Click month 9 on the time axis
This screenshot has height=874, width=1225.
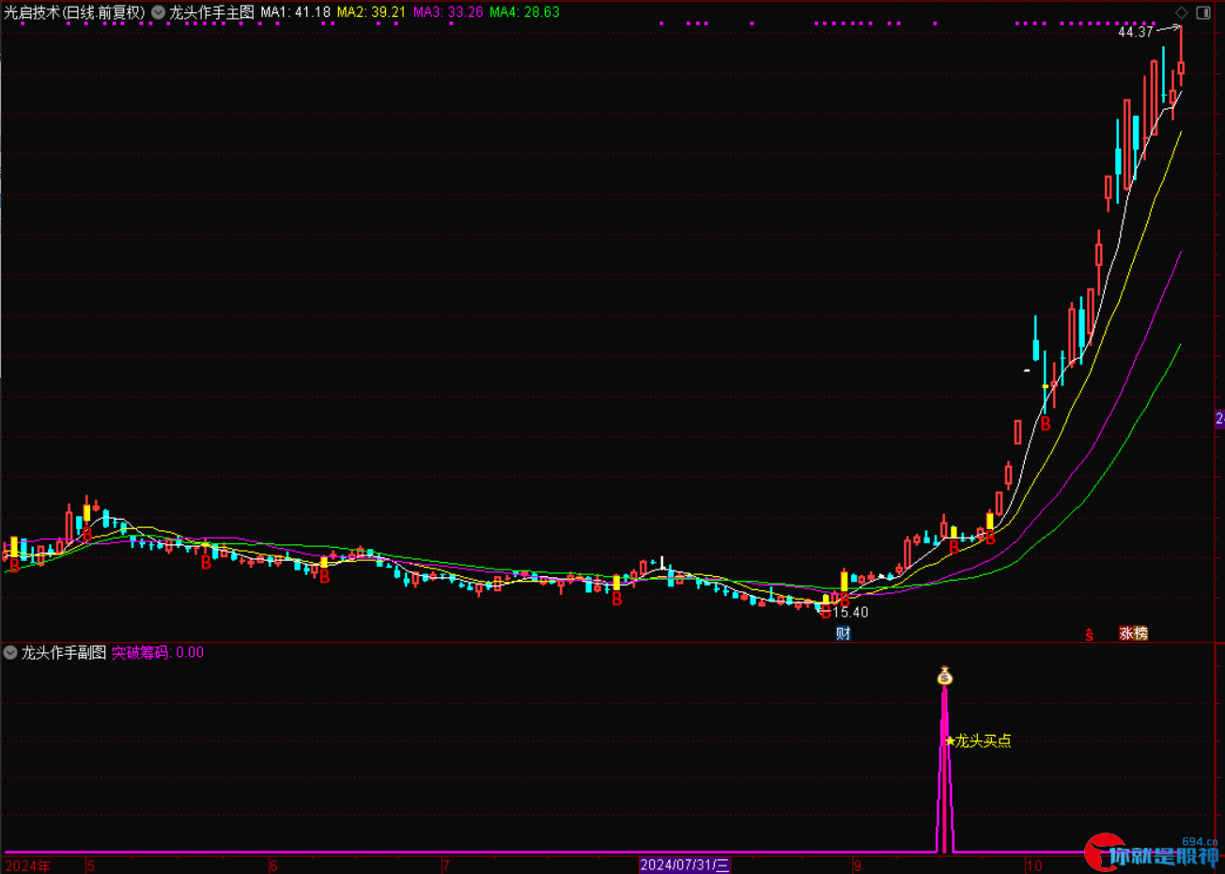pos(858,866)
